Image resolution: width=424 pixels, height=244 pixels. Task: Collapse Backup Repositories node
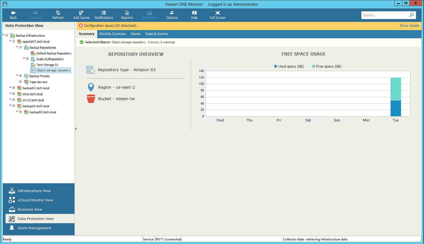pyautogui.click(x=20, y=47)
